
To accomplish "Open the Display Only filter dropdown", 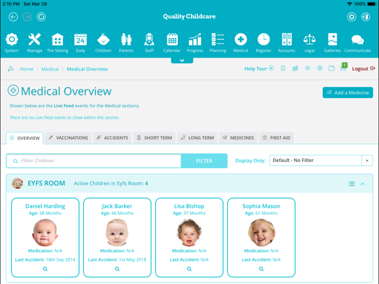I will (321, 161).
